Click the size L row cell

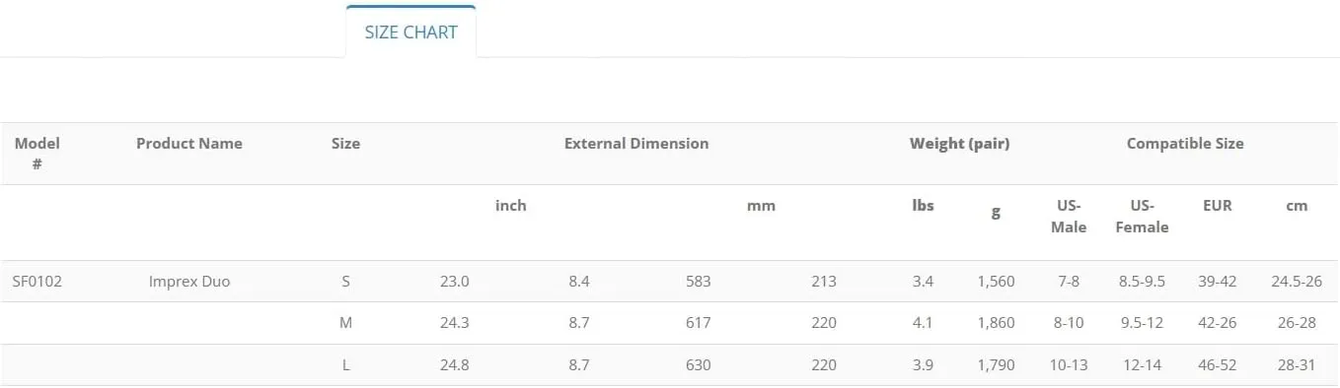[x=345, y=364]
